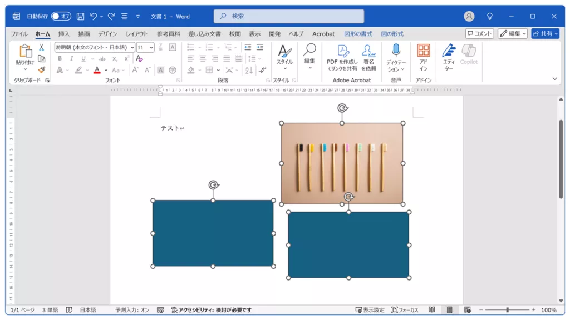
Task: Click the Cut scissors icon
Action: pos(41,48)
